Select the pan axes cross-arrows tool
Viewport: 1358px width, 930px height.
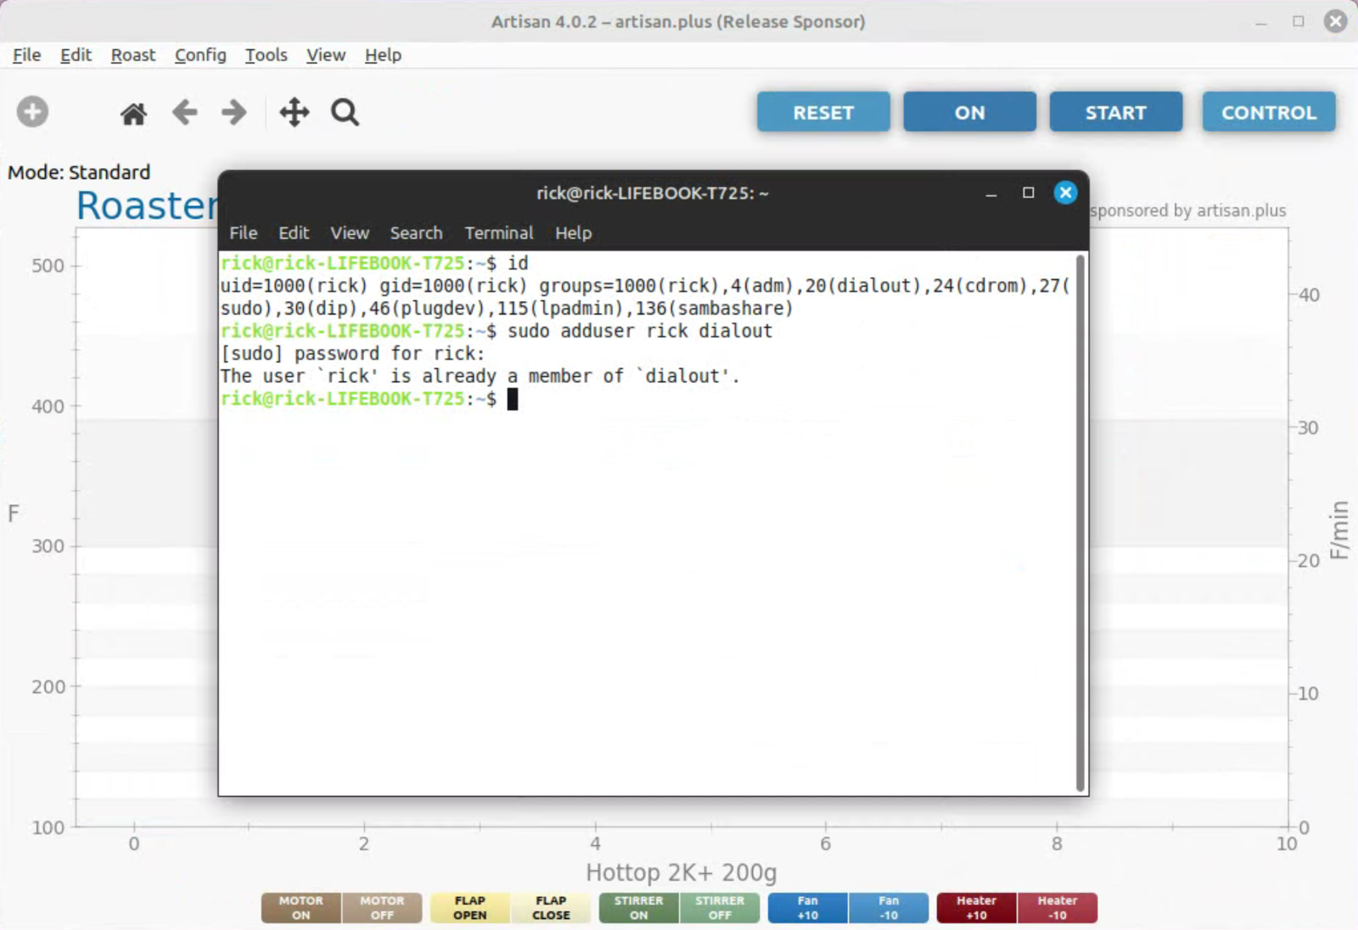tap(294, 112)
